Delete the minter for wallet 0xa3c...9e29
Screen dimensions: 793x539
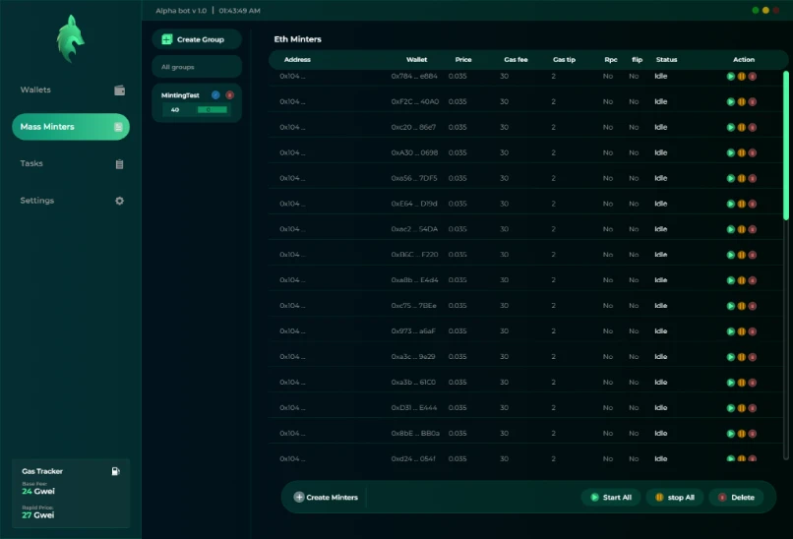coord(753,357)
